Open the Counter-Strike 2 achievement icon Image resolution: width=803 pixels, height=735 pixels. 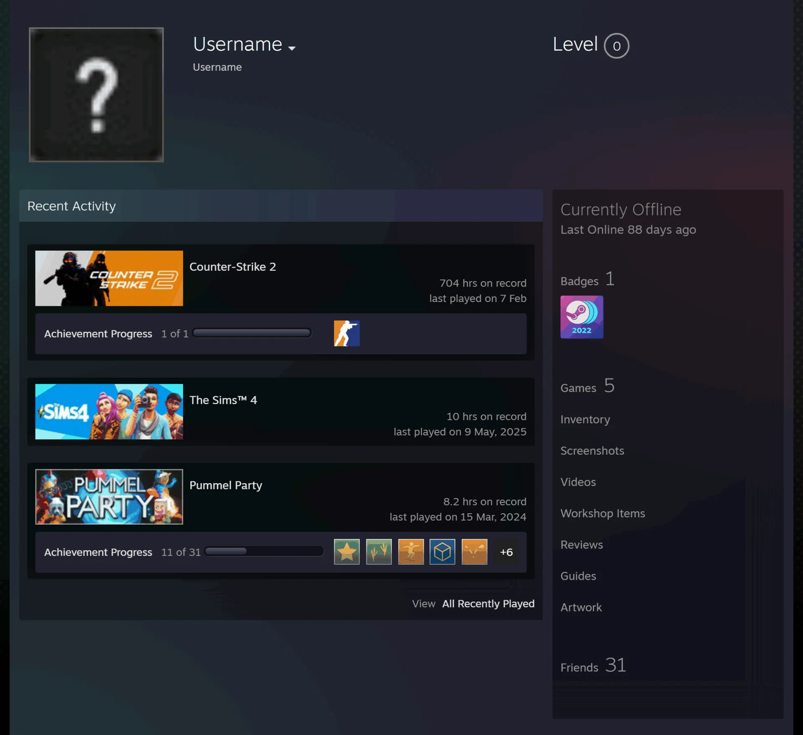347,333
